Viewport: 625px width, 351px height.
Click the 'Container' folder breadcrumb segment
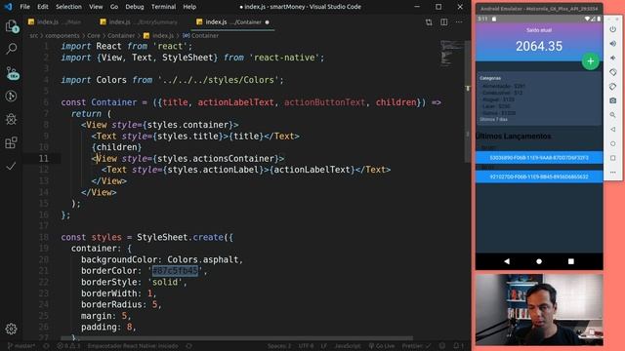(x=121, y=35)
